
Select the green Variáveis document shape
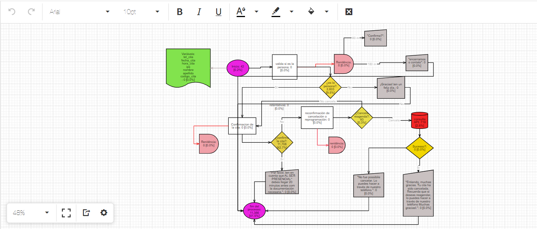click(x=188, y=67)
